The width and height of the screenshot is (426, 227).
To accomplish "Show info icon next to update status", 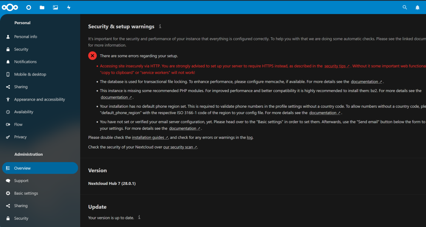I will 139,217.
